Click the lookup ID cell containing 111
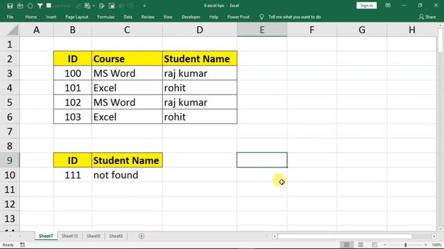The width and height of the screenshot is (444, 249). tap(72, 175)
